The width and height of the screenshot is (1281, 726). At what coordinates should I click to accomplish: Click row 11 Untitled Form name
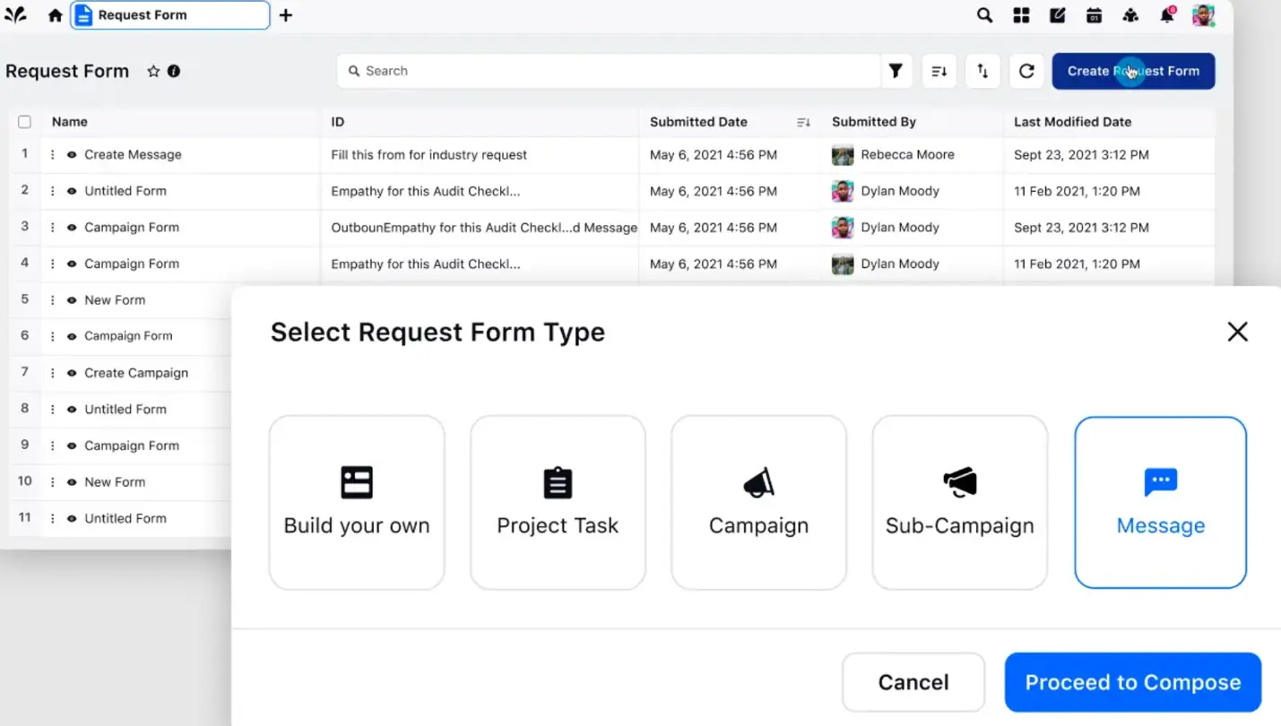pyautogui.click(x=126, y=518)
